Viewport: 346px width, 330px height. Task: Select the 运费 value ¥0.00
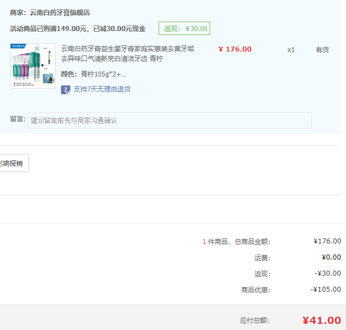tap(331, 257)
